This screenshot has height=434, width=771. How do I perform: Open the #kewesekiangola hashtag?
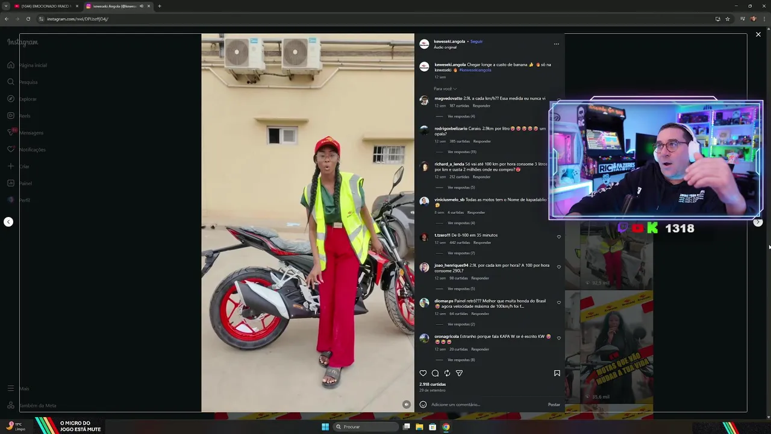pyautogui.click(x=475, y=70)
